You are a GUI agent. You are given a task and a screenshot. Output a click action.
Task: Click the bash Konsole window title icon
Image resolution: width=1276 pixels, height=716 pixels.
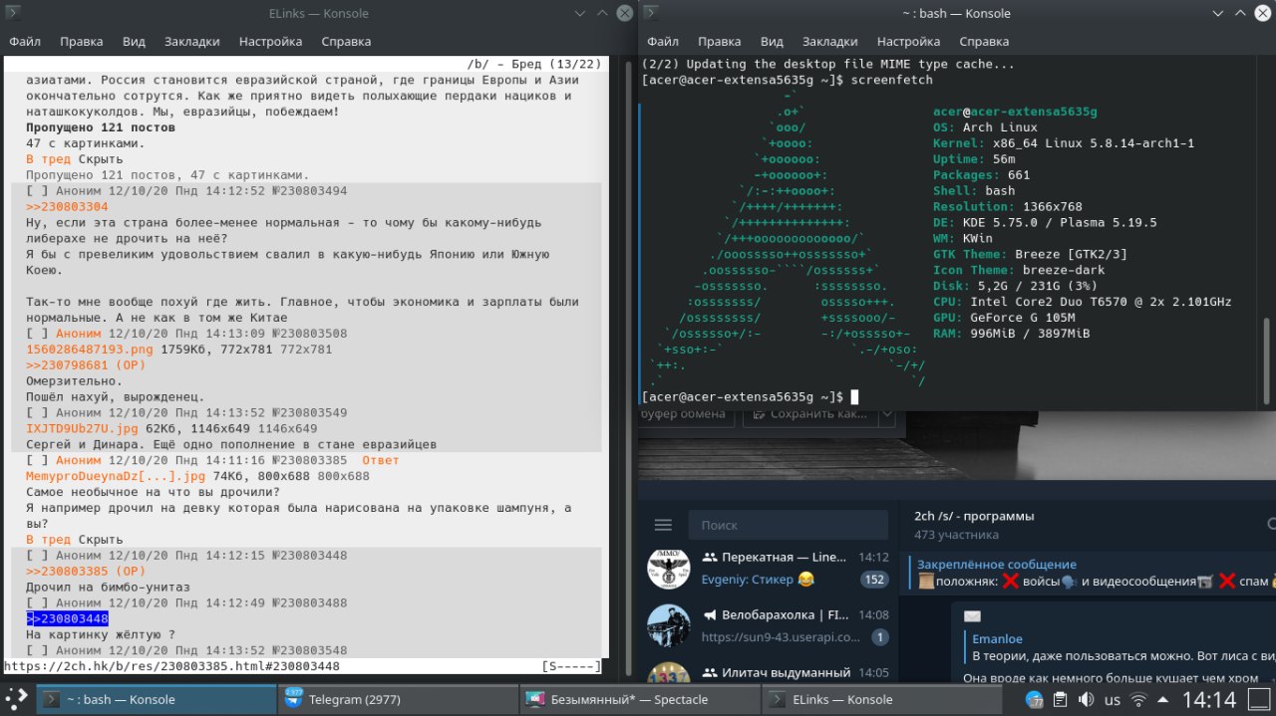click(x=650, y=13)
